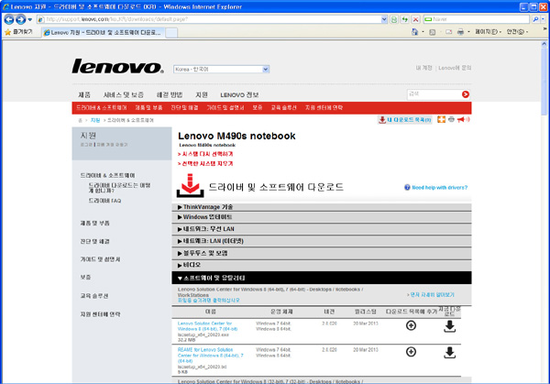Viewport: 550px width, 384px height.
Task: Click 보증 in the left sidebar
Action: pyautogui.click(x=85, y=277)
